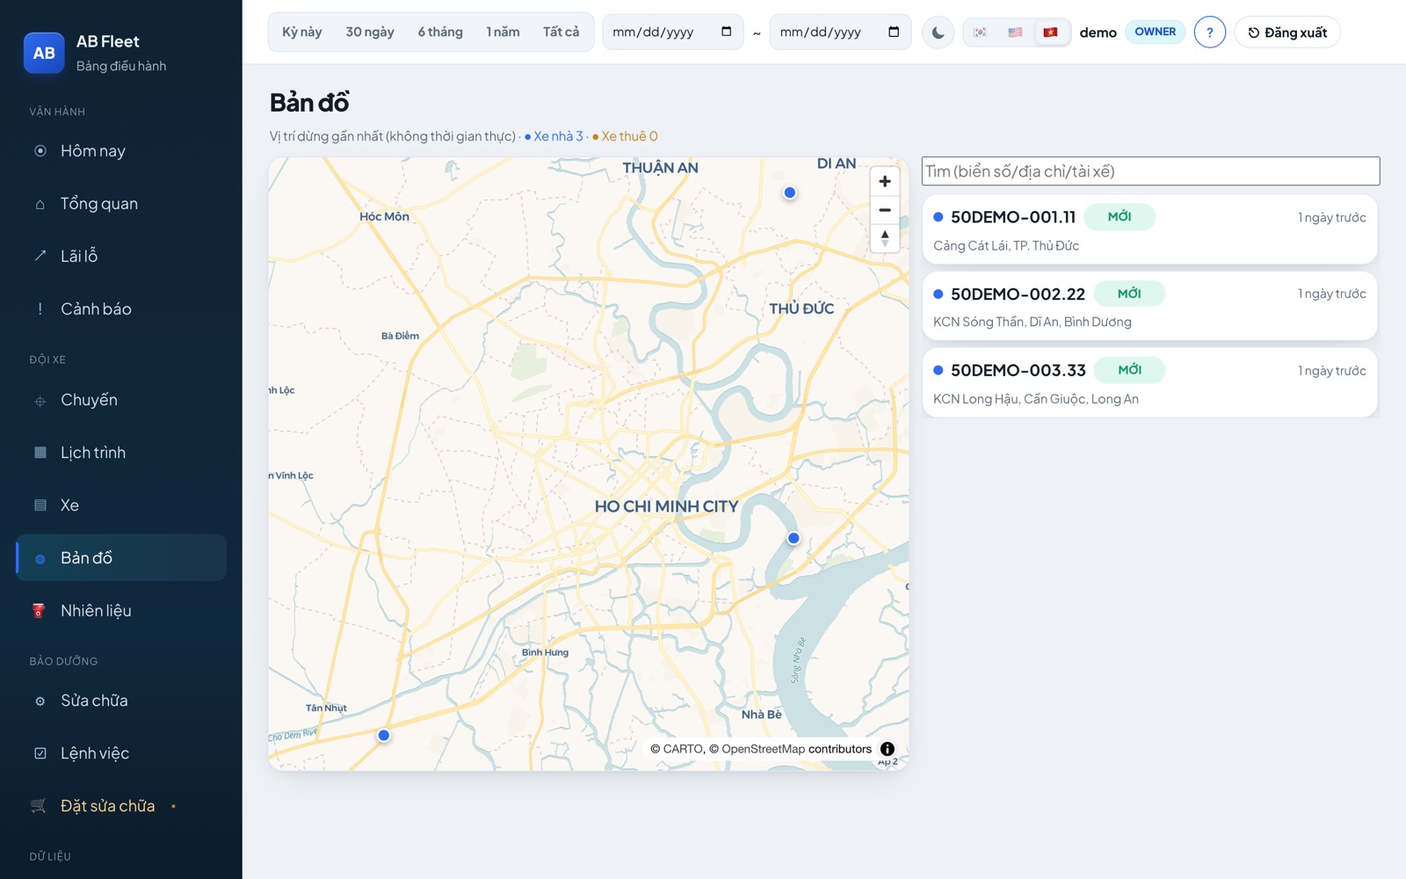Toggle dark mode moon icon
1406x879 pixels.
coord(939,33)
